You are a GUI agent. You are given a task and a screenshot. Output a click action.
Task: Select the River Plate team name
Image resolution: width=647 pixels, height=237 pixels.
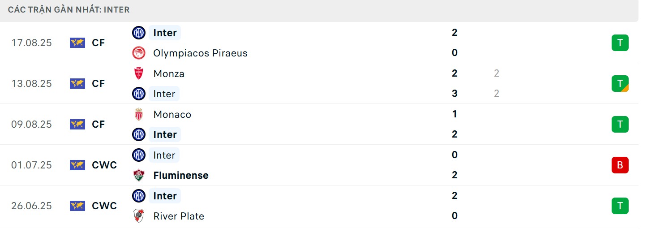tap(179, 216)
